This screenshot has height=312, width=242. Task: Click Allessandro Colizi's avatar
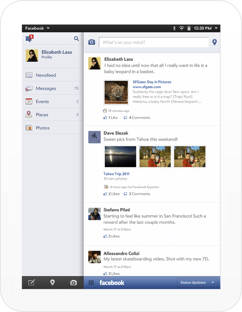pyautogui.click(x=95, y=257)
